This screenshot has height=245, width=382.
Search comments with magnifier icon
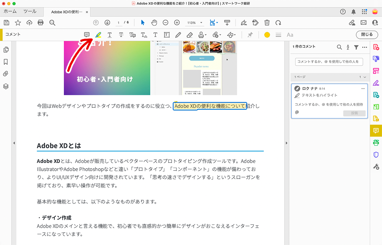click(x=339, y=47)
